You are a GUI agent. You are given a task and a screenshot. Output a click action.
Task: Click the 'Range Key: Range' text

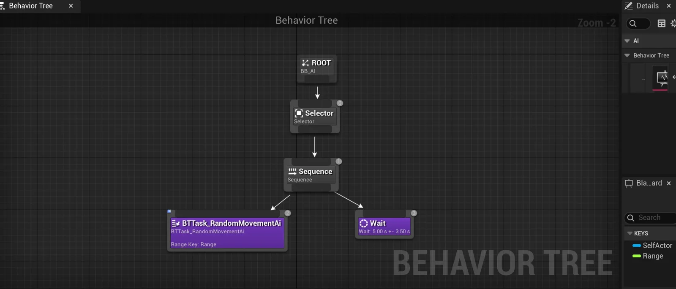(194, 244)
